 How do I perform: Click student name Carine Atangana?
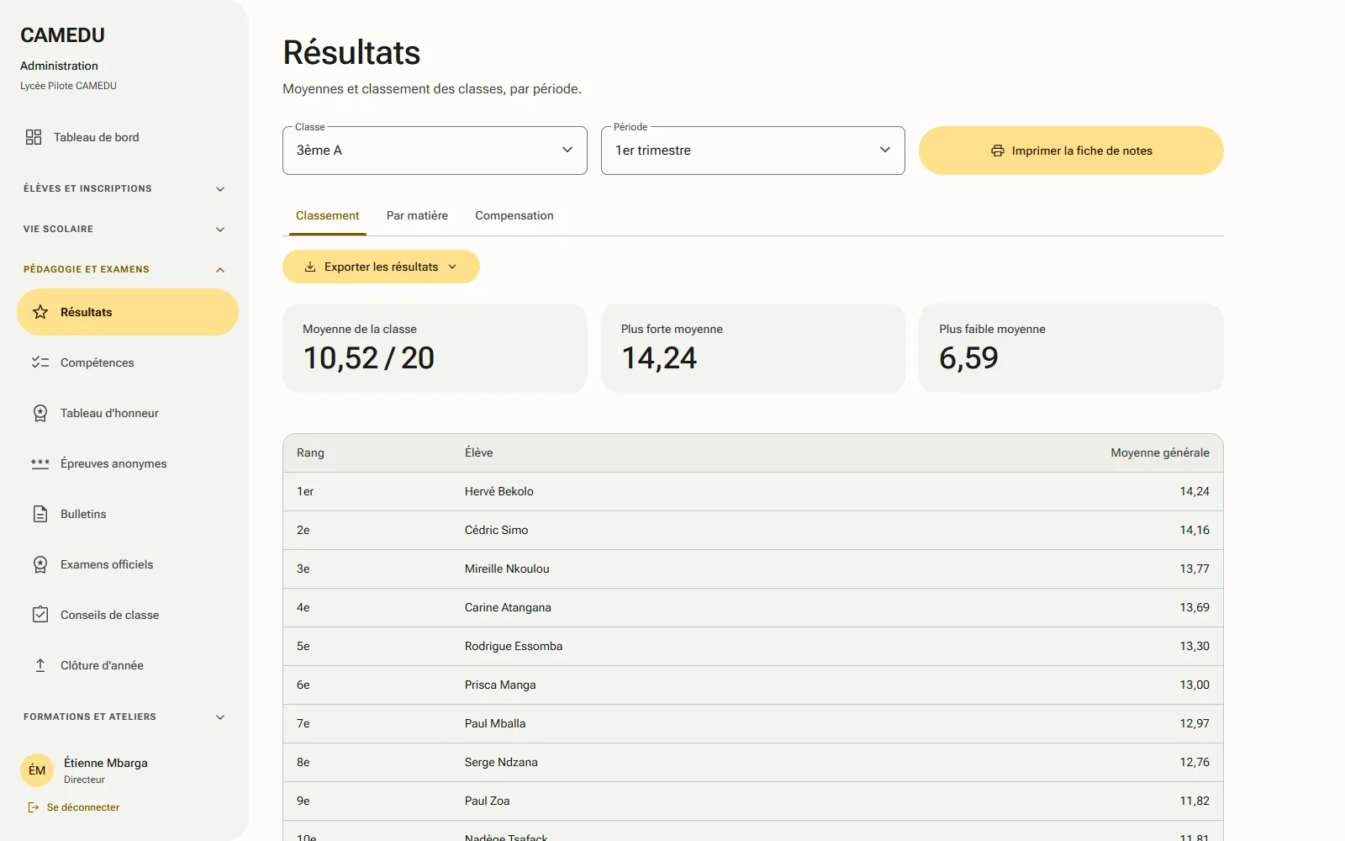click(508, 607)
